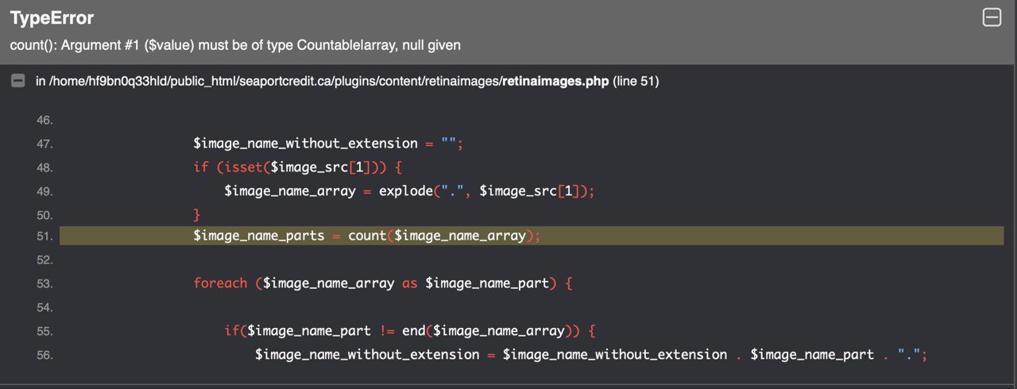Click the if (isset($image_src[1])) line

(x=298, y=168)
